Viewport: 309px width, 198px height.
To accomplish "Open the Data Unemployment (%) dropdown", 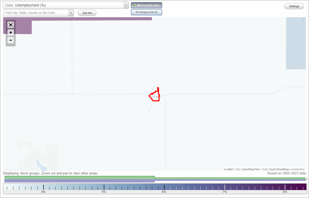I will (x=66, y=5).
